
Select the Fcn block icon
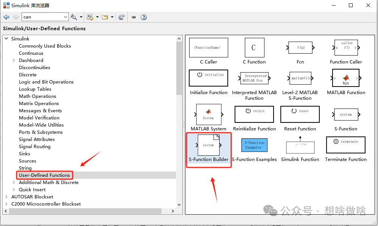click(300, 48)
